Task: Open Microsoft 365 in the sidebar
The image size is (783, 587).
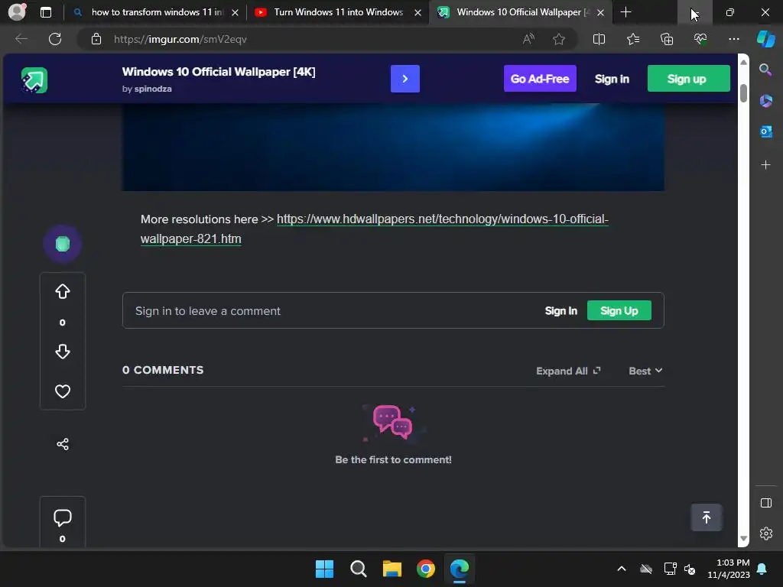Action: coord(765,101)
